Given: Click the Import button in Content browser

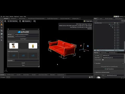Looking at the screenshot, I should coord(3,77).
